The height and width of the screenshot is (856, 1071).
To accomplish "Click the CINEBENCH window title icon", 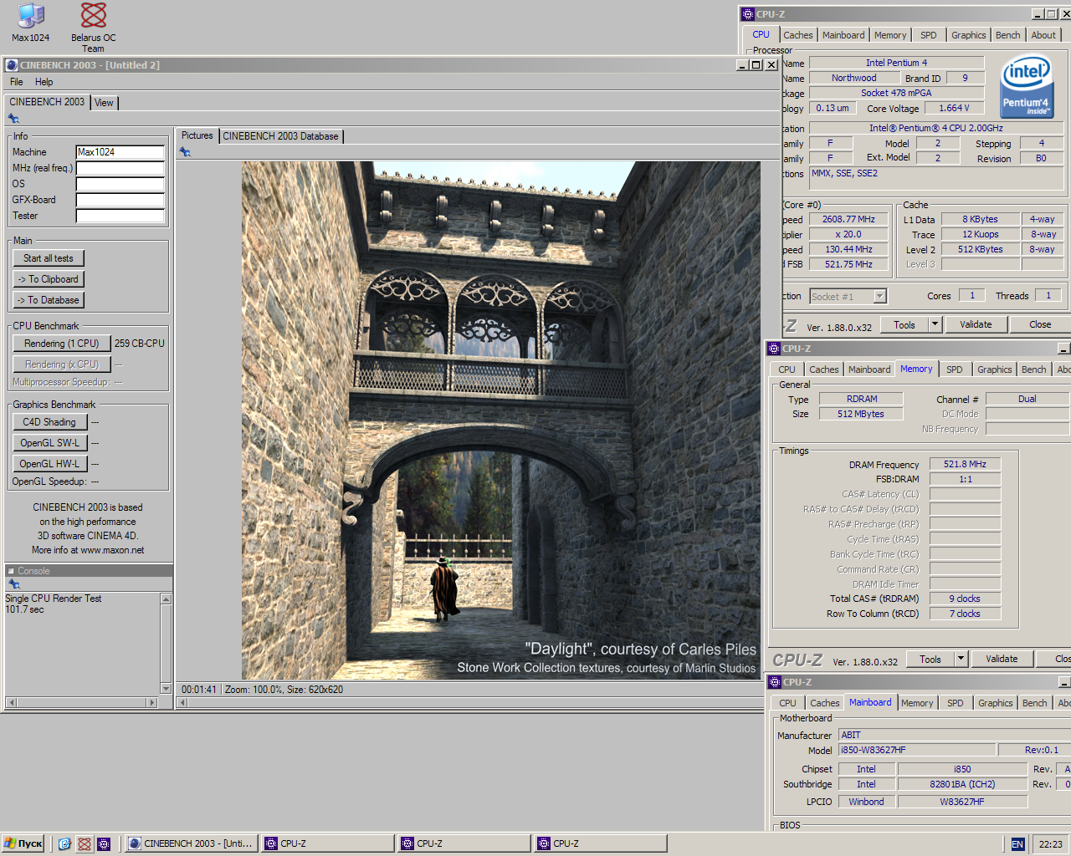I will tap(12, 65).
